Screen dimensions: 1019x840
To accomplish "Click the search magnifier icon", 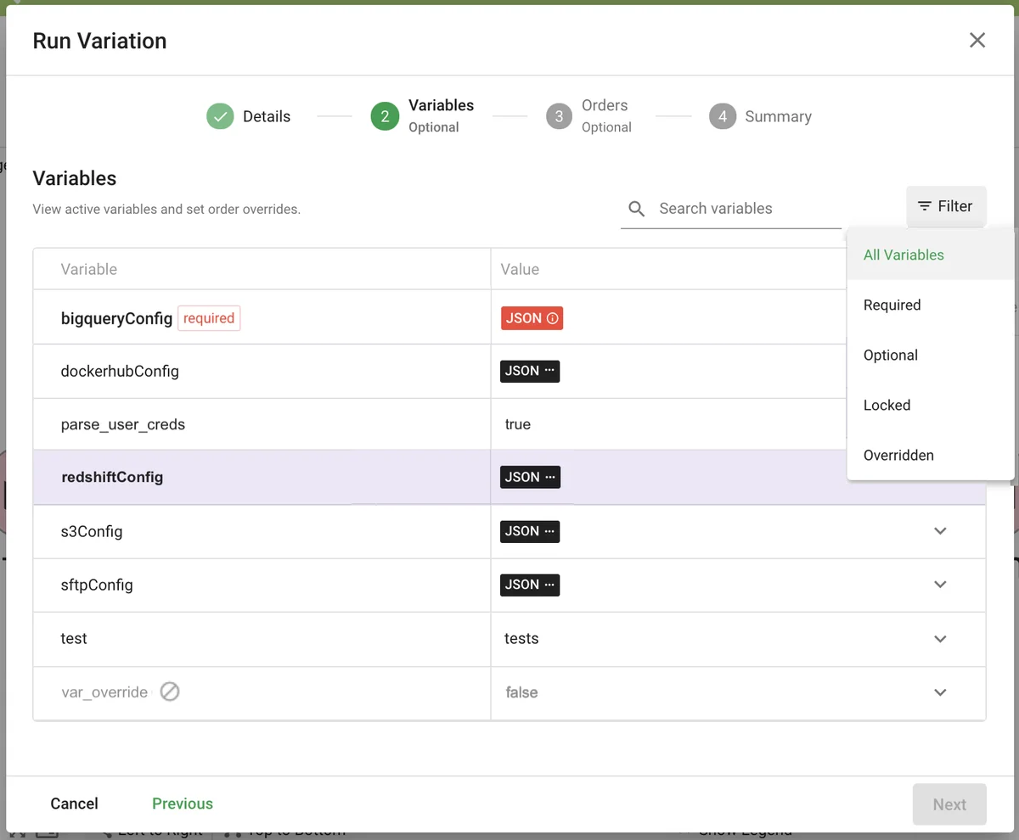I will click(x=636, y=209).
